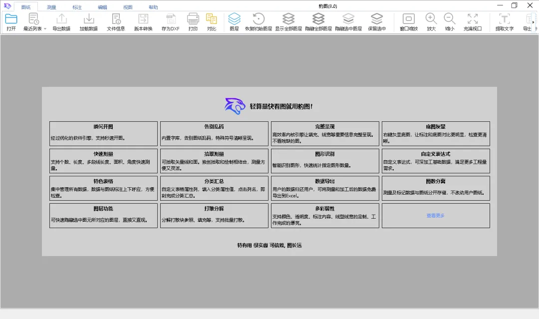Image resolution: width=539 pixels, height=319 pixels.
Task: Click the 图数分离 card heading
Action: coord(436,181)
